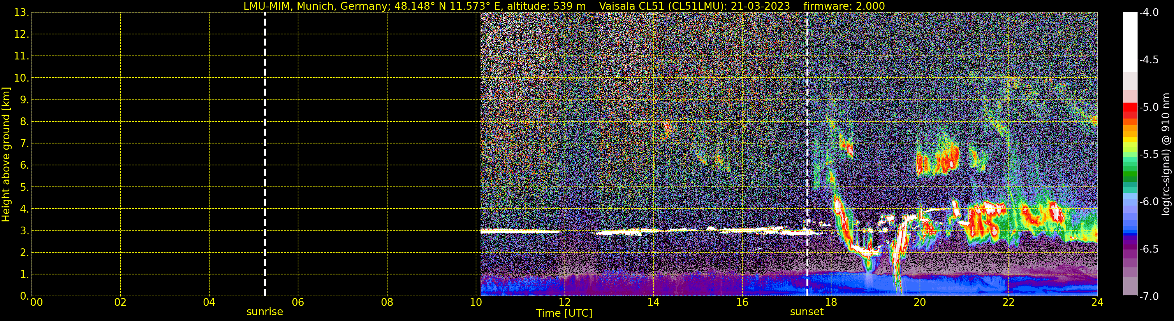This screenshot has height=321, width=1174.
Task: Click the '-4.5' colorbar tick label
Action: [x=1148, y=59]
